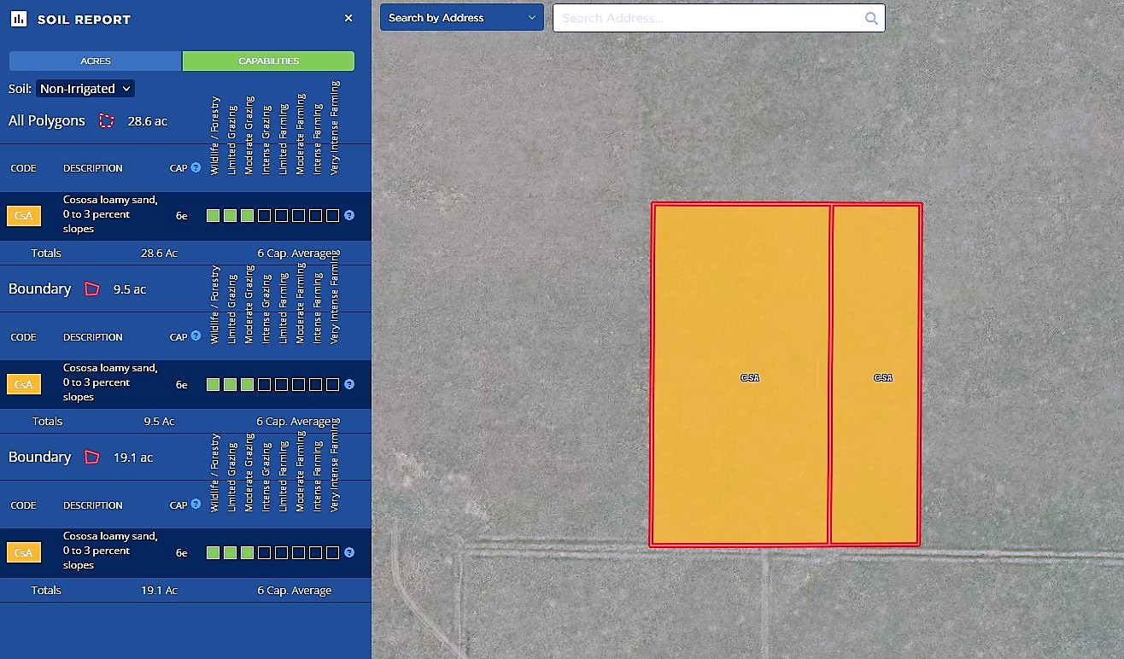Open the CAP help icon under All Polygons
The height and width of the screenshot is (659, 1124).
pos(196,168)
